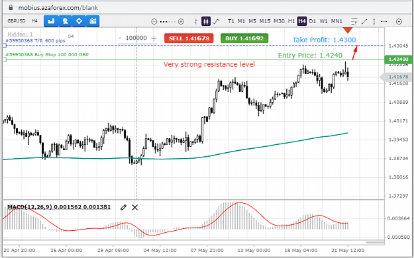Click the circle target icon in toolbar
414x258 pixels.
399,22
